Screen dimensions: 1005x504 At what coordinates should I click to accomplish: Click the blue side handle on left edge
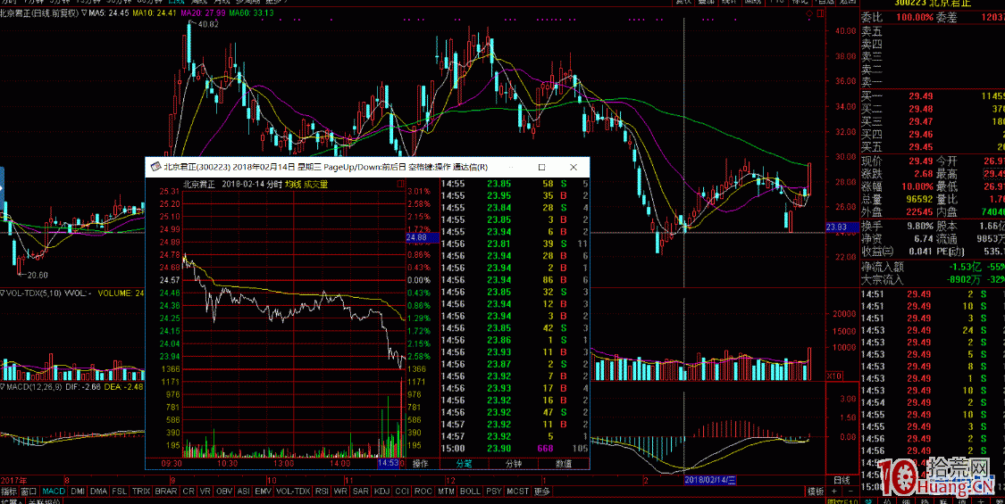tap(2, 189)
